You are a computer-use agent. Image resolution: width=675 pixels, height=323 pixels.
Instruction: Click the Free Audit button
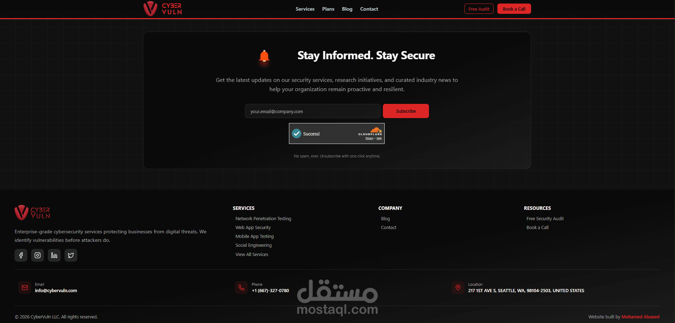click(479, 9)
